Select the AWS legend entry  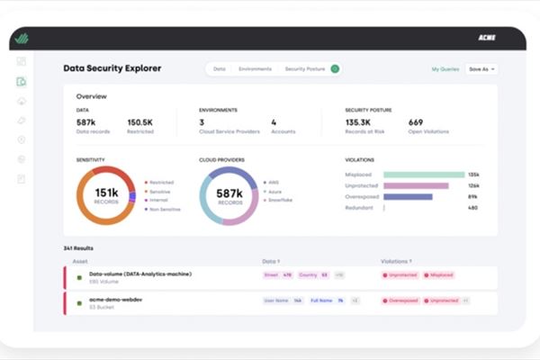(272, 182)
